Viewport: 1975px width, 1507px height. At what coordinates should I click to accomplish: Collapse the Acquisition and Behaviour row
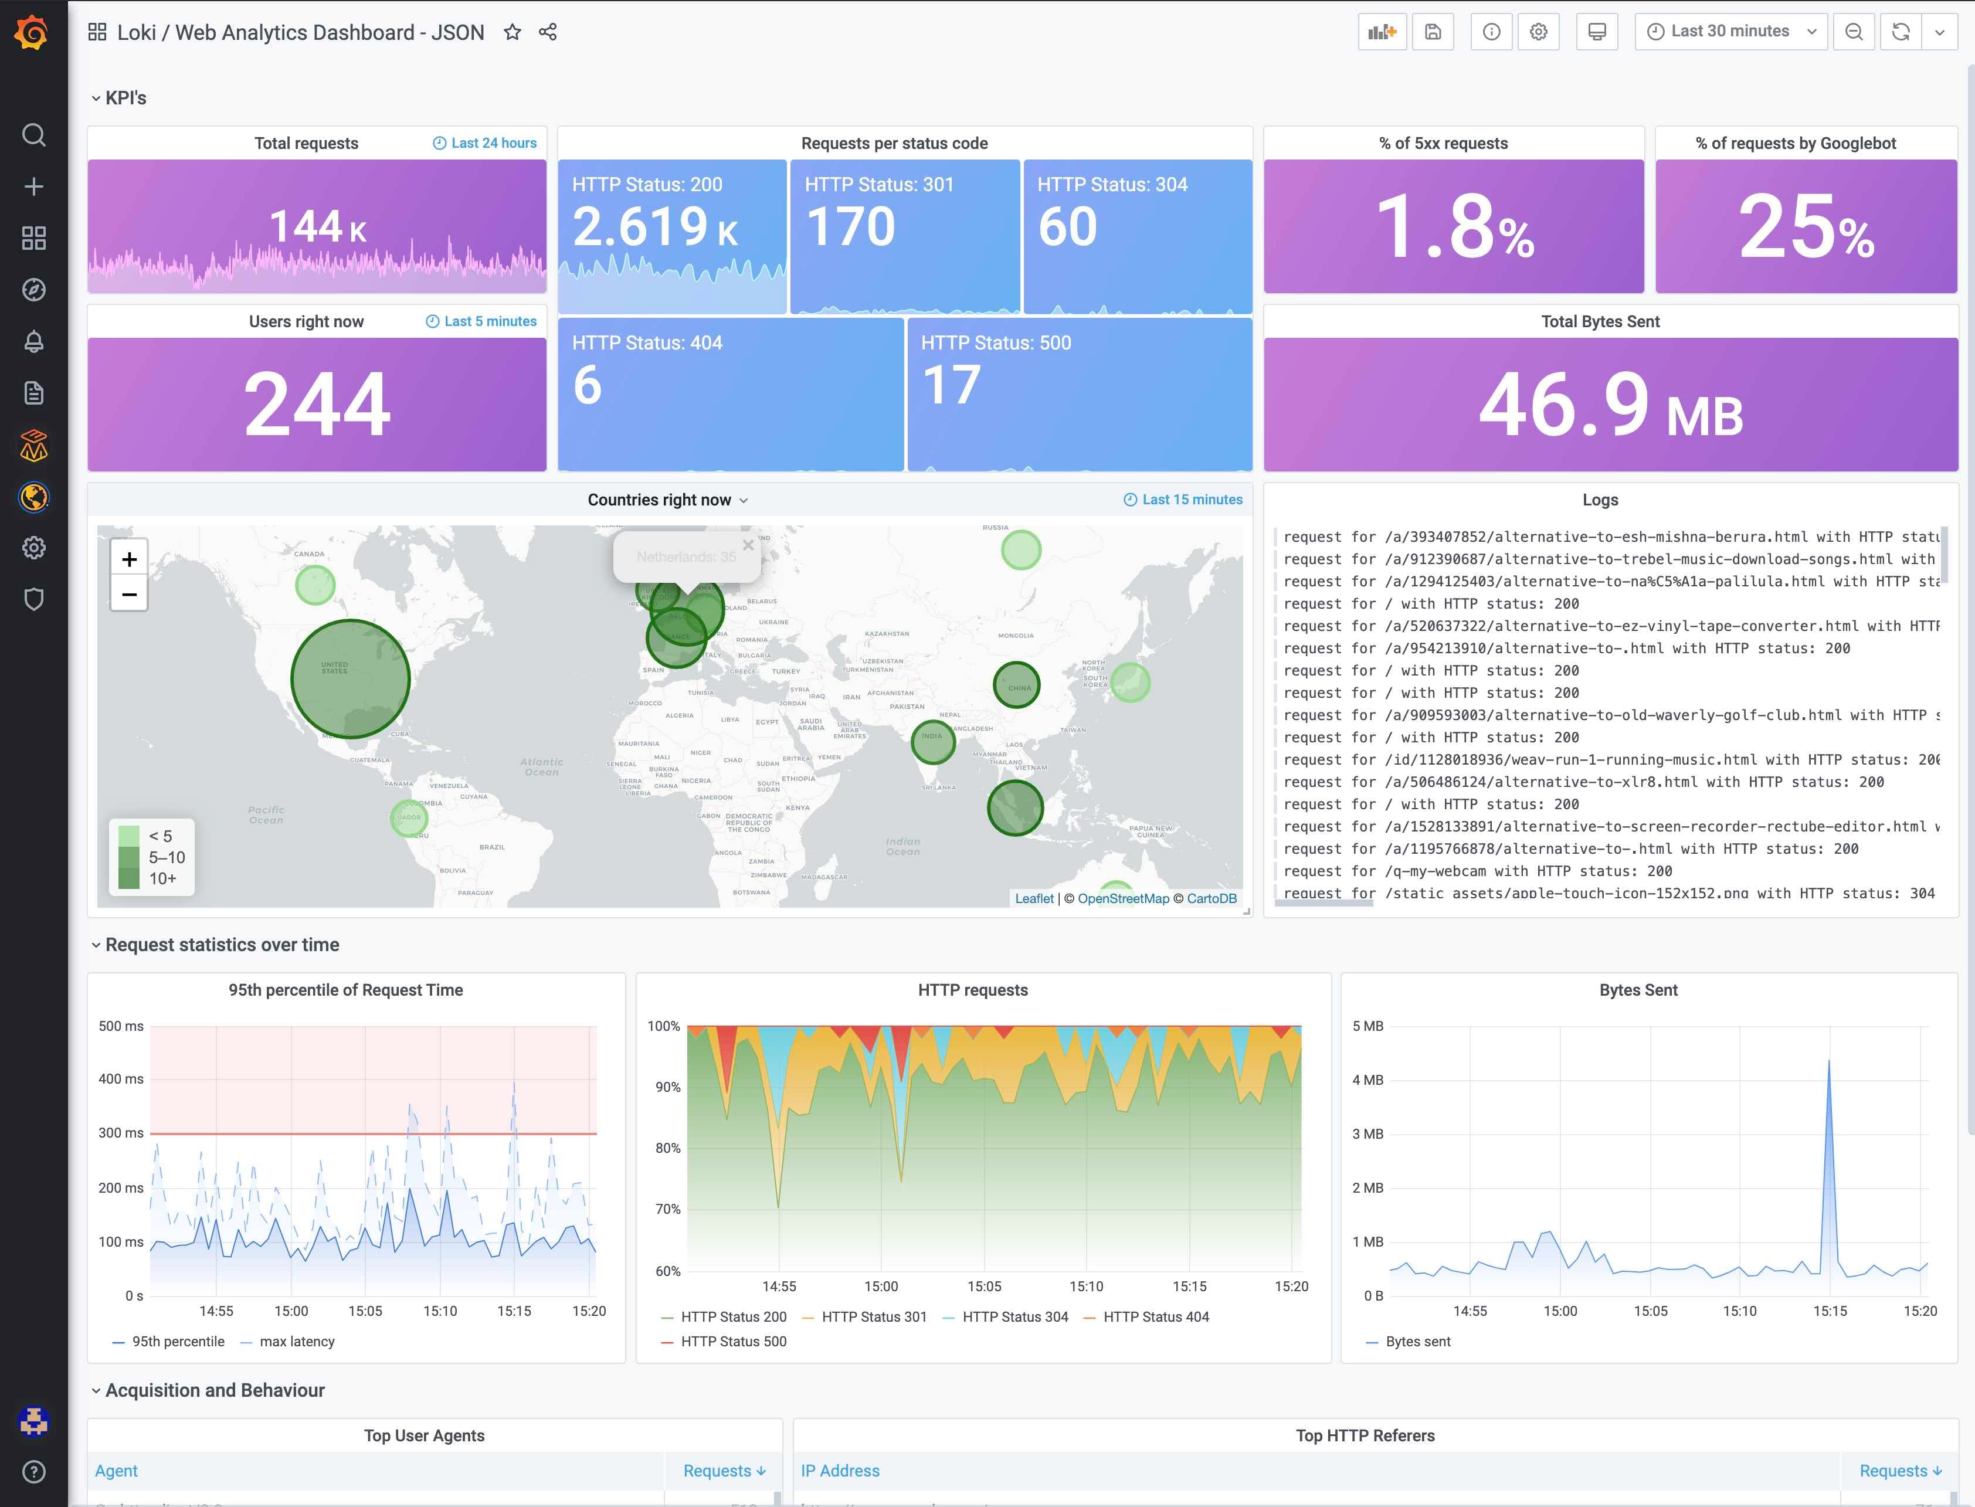(215, 1390)
